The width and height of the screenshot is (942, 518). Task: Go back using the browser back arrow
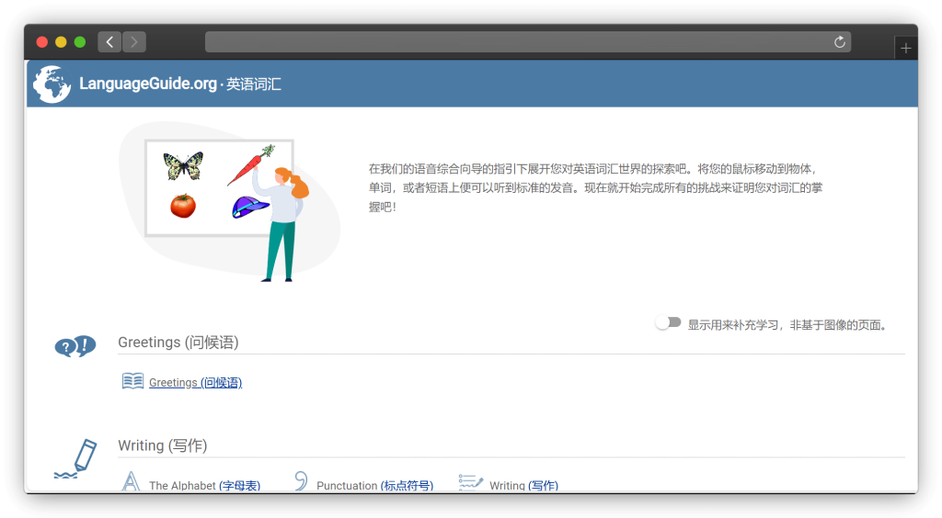(110, 42)
